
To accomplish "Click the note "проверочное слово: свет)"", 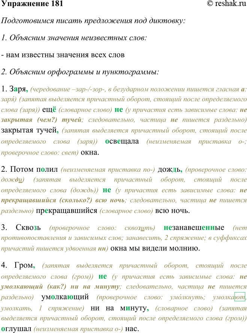I will pyautogui.click(x=40, y=153).
